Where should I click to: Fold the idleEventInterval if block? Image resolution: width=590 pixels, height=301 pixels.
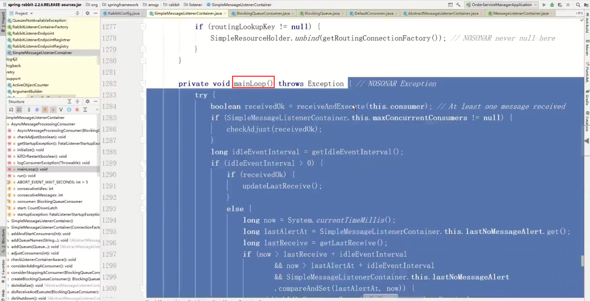tap(143, 163)
